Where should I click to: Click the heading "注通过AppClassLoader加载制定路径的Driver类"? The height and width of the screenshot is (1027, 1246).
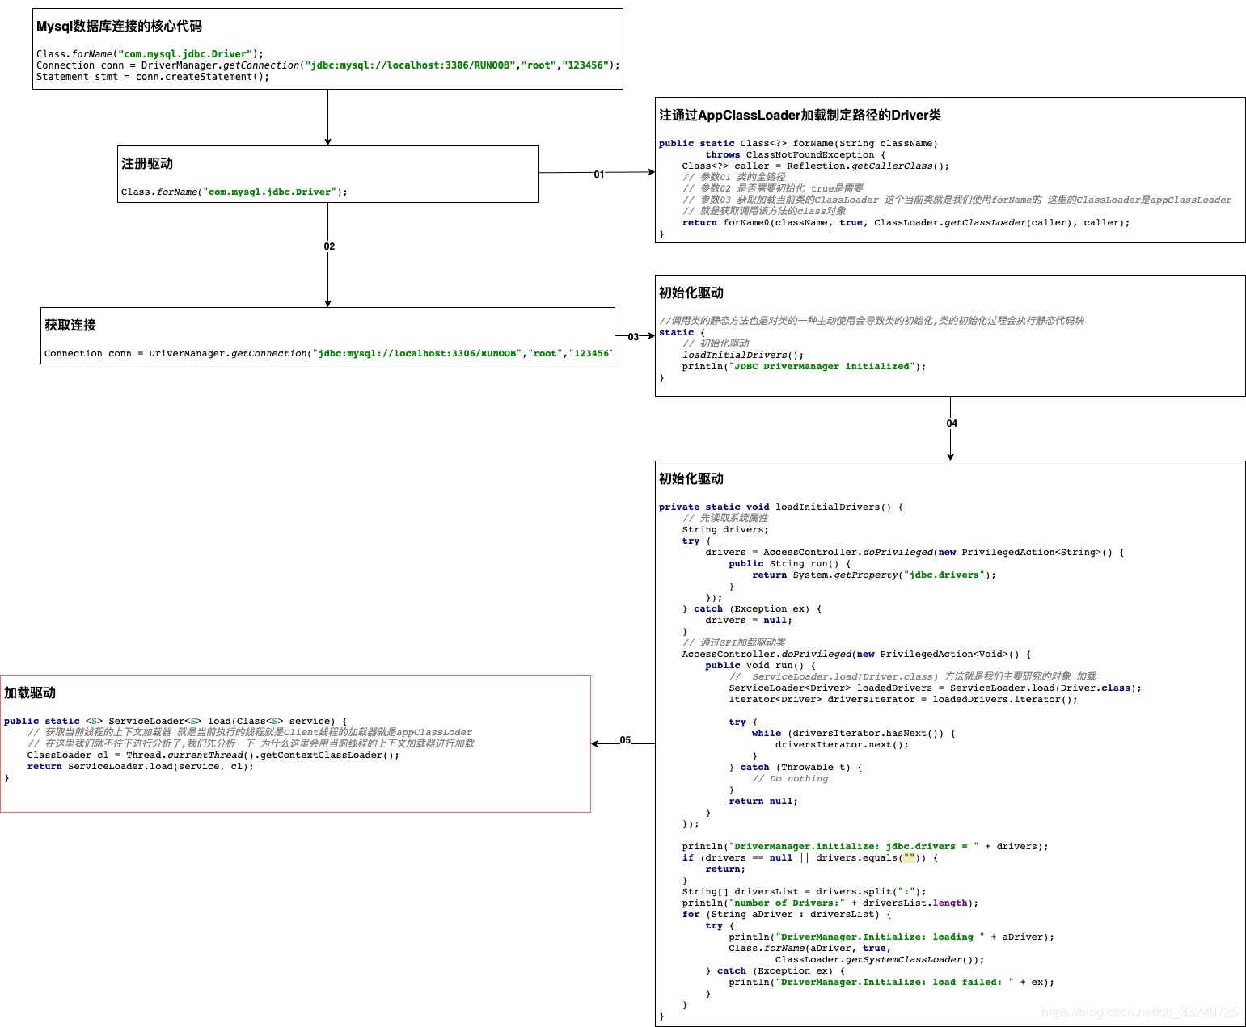[800, 115]
